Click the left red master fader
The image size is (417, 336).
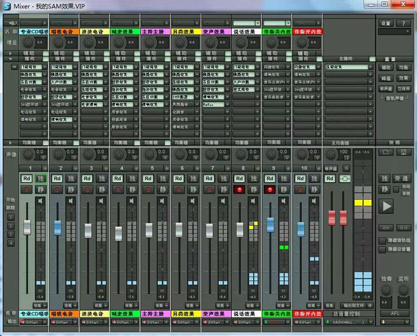point(331,218)
